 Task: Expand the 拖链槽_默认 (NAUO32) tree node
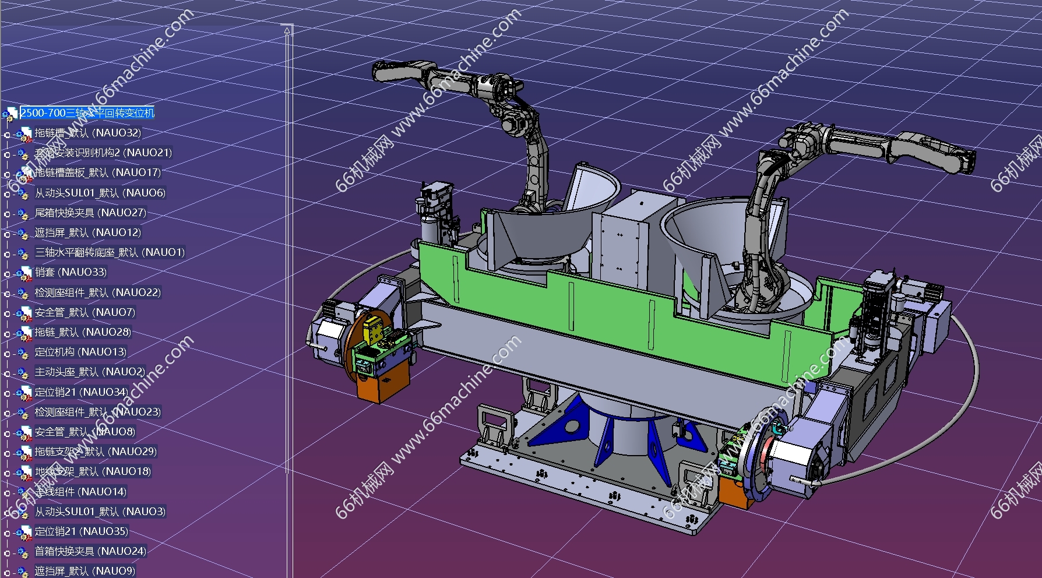pos(7,135)
